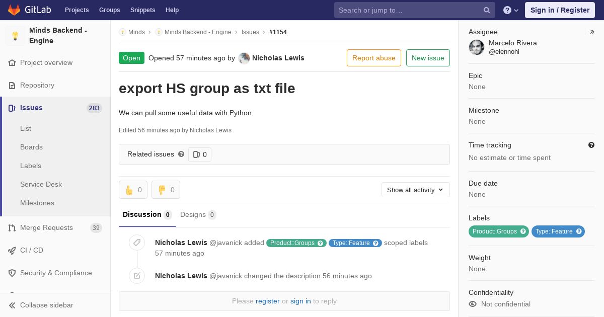Click the pencil edit icon in activity
The image size is (604, 317).
click(137, 276)
